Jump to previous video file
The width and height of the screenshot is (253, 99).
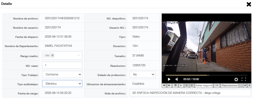245,85
